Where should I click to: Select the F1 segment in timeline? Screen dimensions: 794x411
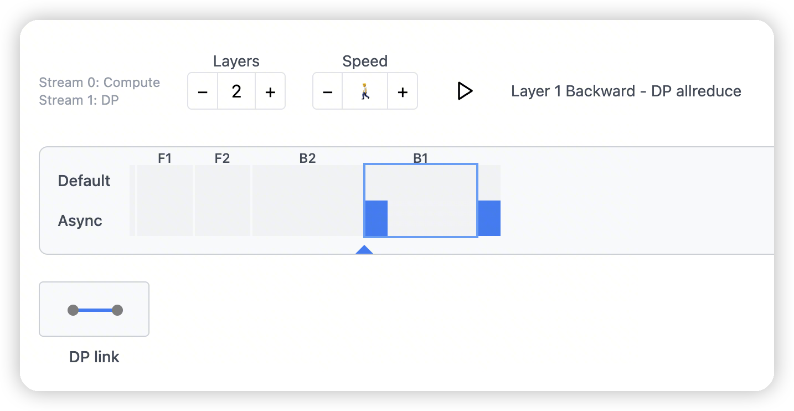(165, 200)
